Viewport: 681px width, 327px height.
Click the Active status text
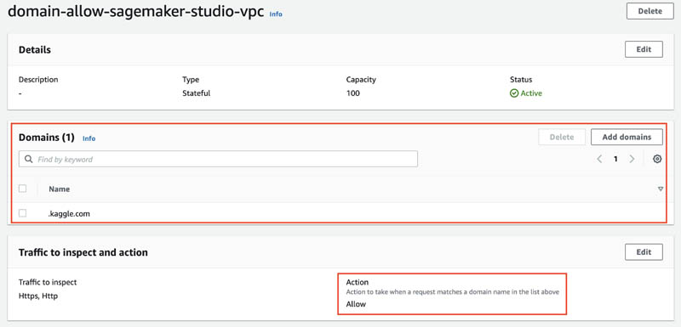click(x=531, y=93)
